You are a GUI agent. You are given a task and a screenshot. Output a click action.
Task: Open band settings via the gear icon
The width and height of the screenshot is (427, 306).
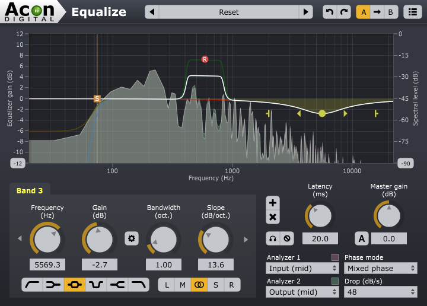(132, 238)
